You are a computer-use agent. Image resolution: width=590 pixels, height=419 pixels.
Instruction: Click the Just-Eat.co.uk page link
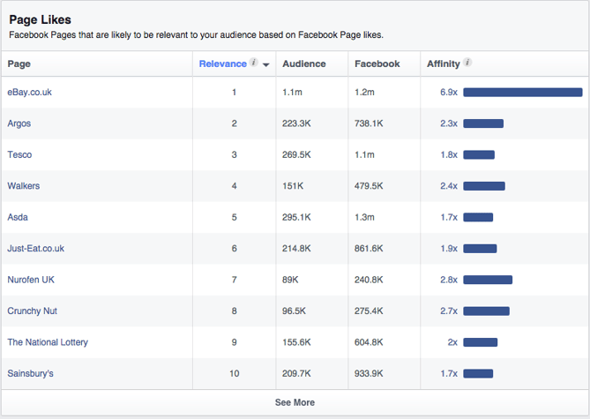pyautogui.click(x=35, y=249)
